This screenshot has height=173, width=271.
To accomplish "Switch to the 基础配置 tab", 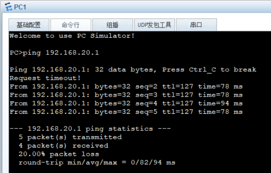I will [x=28, y=25].
